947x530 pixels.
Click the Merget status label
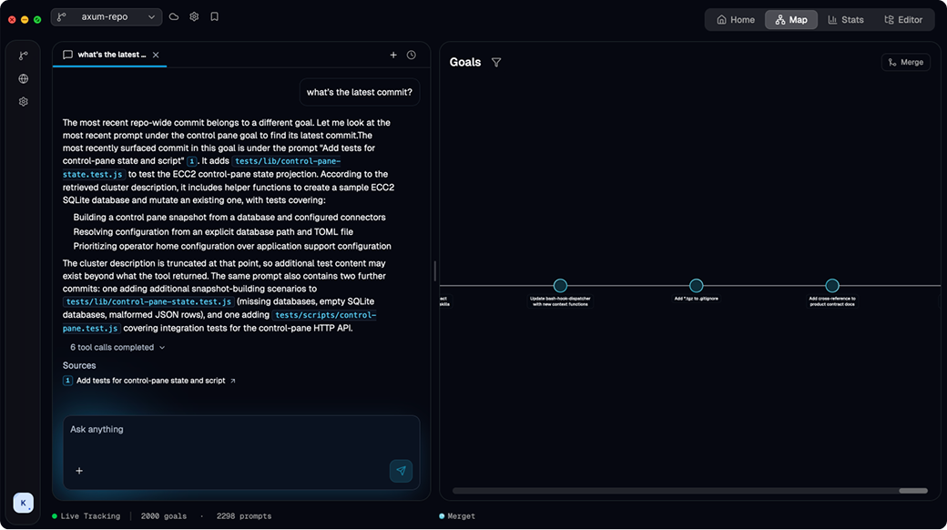tap(457, 516)
